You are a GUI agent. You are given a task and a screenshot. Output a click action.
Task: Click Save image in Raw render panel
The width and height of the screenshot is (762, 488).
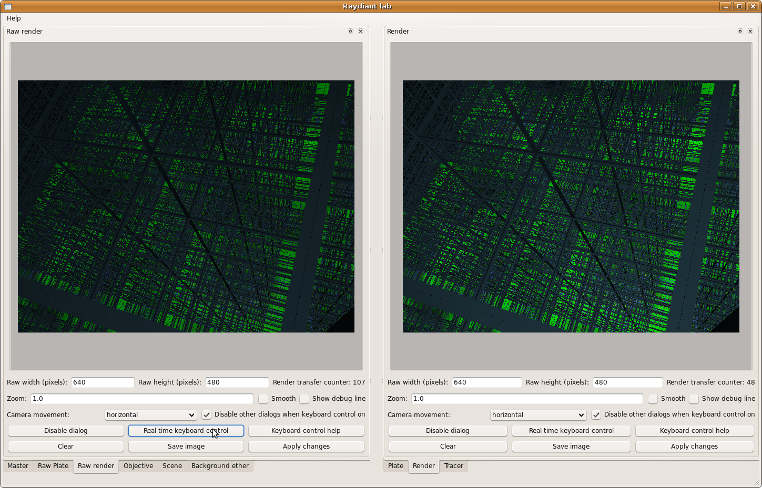click(x=186, y=447)
